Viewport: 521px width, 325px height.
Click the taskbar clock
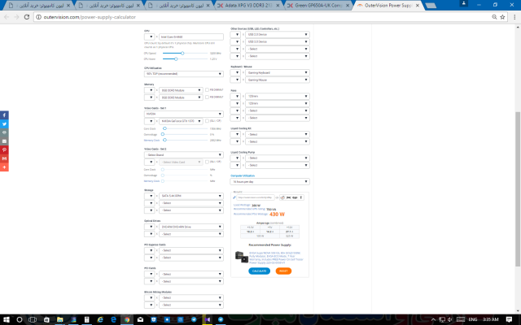click(490, 319)
